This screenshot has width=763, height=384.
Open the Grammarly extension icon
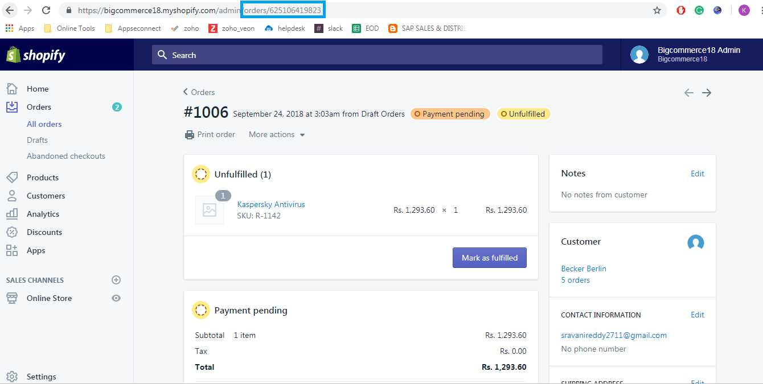click(x=699, y=10)
